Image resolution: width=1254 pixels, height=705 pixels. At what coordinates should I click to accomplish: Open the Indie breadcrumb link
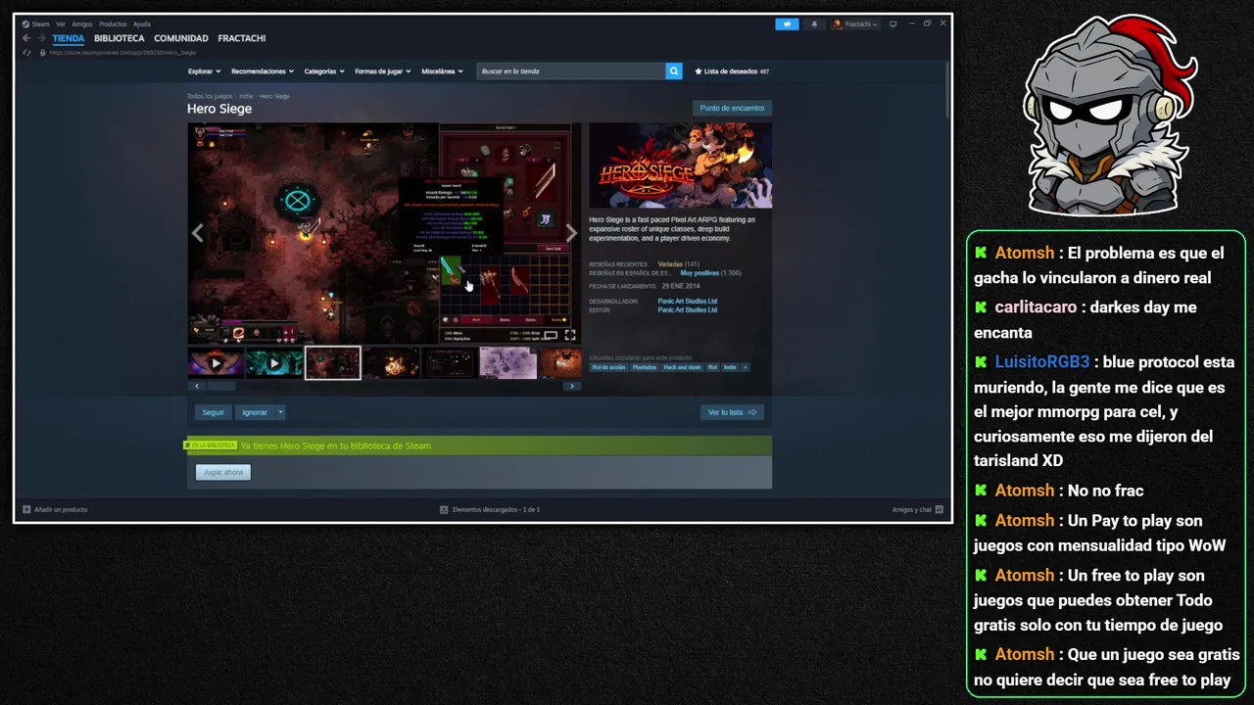click(x=246, y=96)
